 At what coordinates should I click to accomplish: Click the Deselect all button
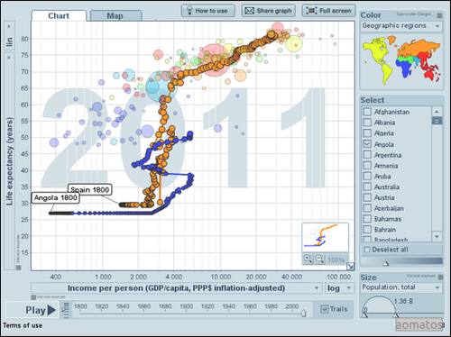pos(401,250)
